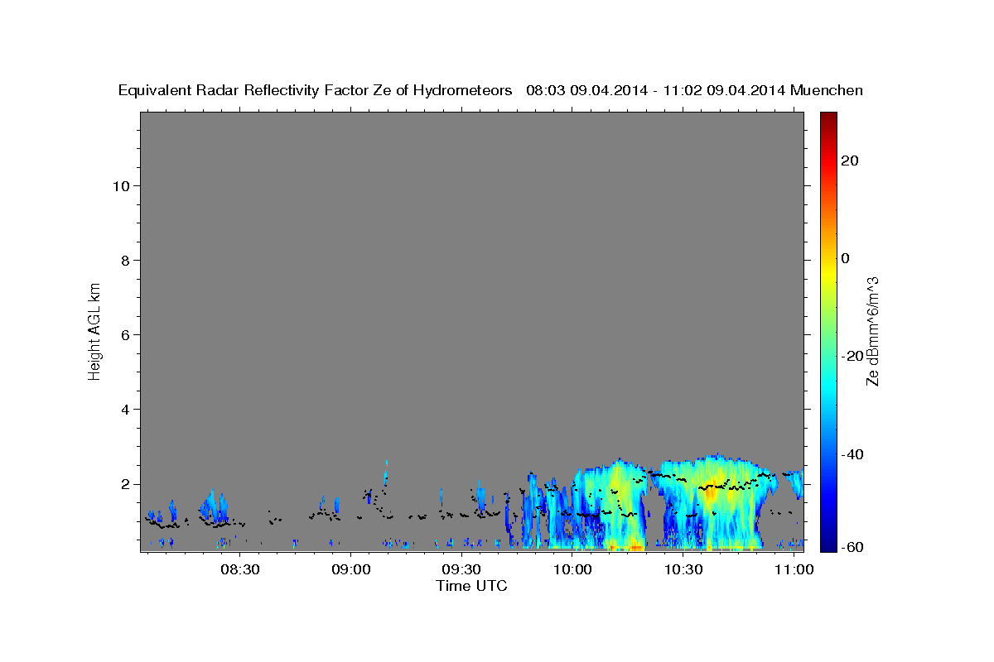Click the height axis label '6'
The width and height of the screenshot is (994, 662).
click(x=126, y=334)
